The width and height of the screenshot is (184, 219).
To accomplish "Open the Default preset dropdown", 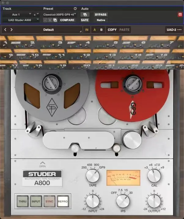I will point(49,30).
